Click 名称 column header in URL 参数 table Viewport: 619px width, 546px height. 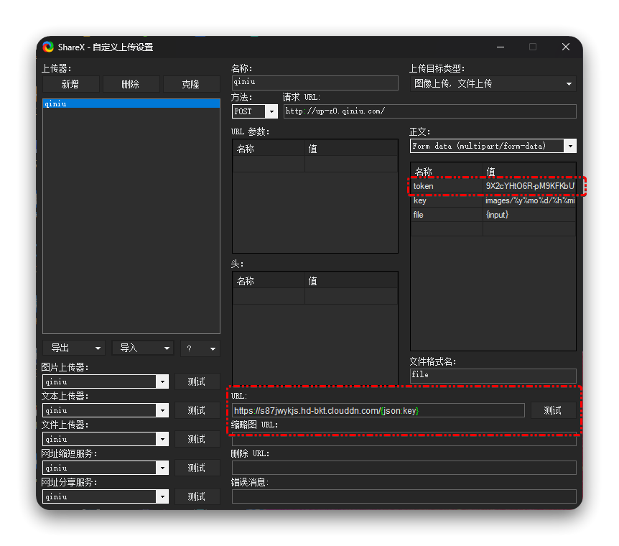269,149
